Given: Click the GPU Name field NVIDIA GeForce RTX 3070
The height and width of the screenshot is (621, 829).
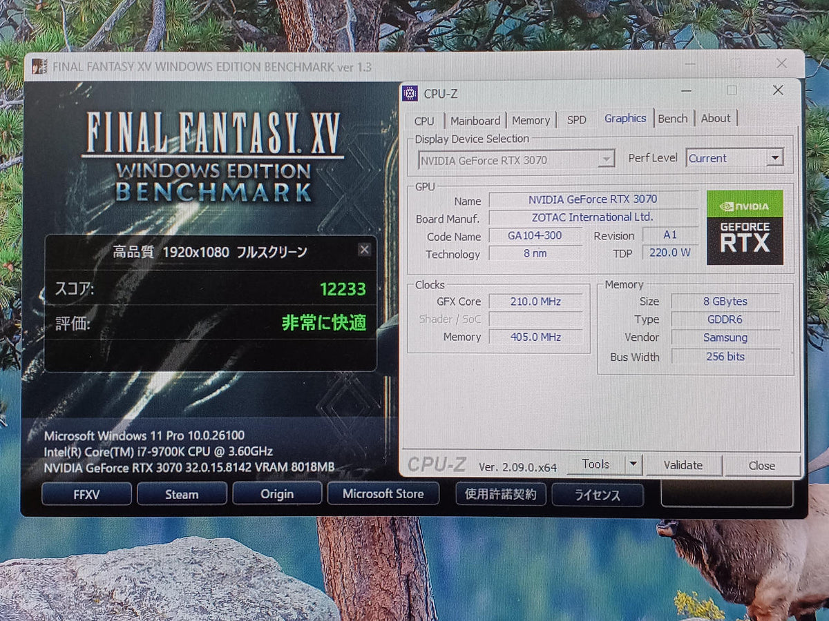Looking at the screenshot, I should click(x=593, y=199).
